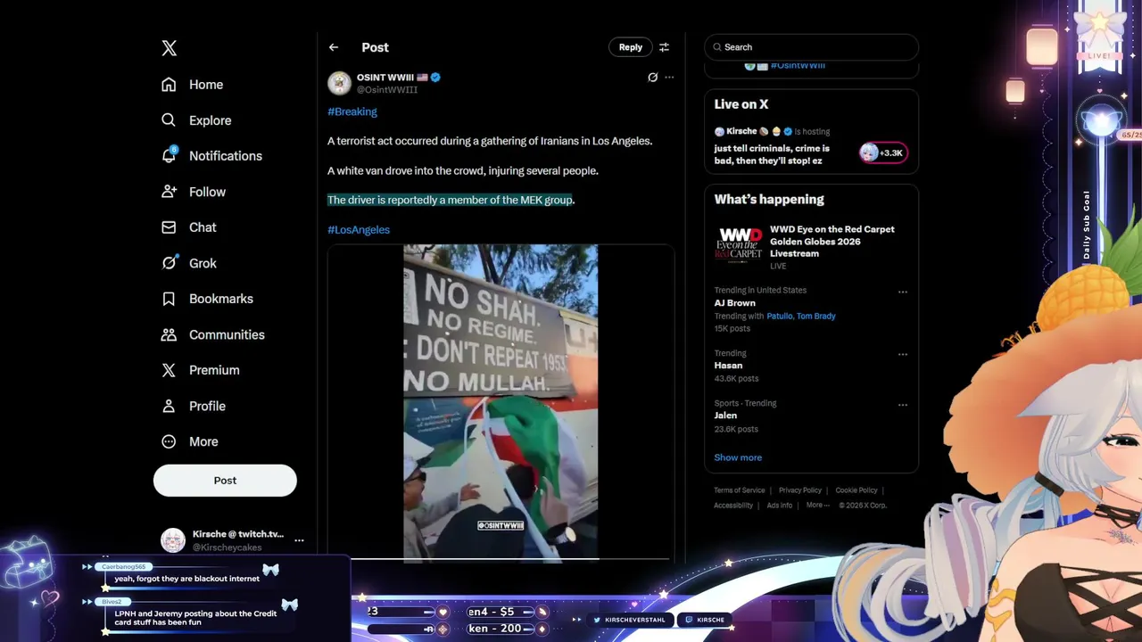Open Privacy Policy link
The width and height of the screenshot is (1142, 642).
[800, 490]
